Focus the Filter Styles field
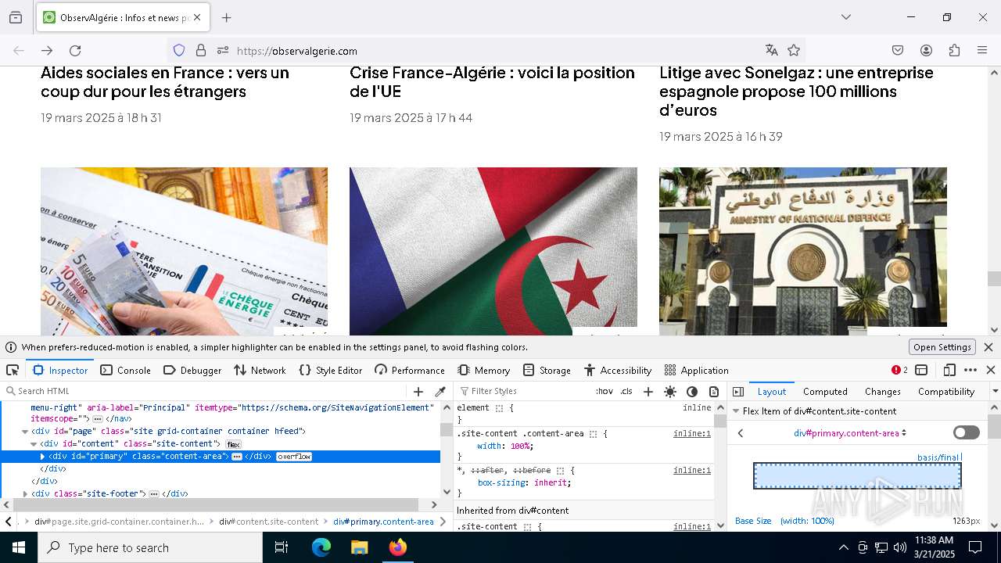Image resolution: width=1001 pixels, height=563 pixels. [524, 392]
